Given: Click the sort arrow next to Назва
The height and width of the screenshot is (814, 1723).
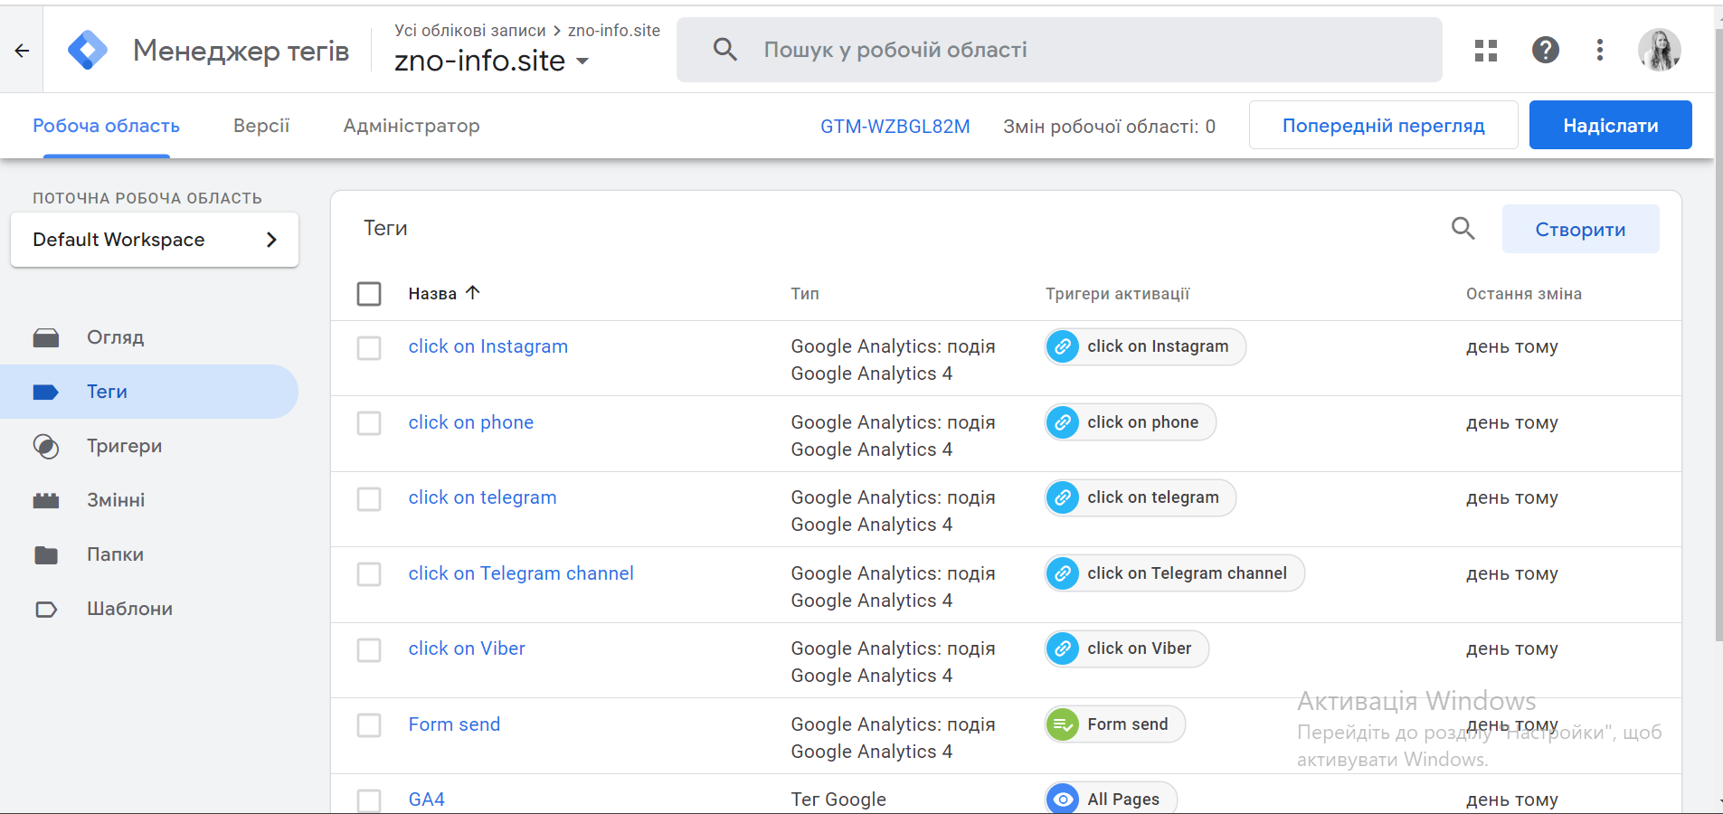Looking at the screenshot, I should point(473,292).
